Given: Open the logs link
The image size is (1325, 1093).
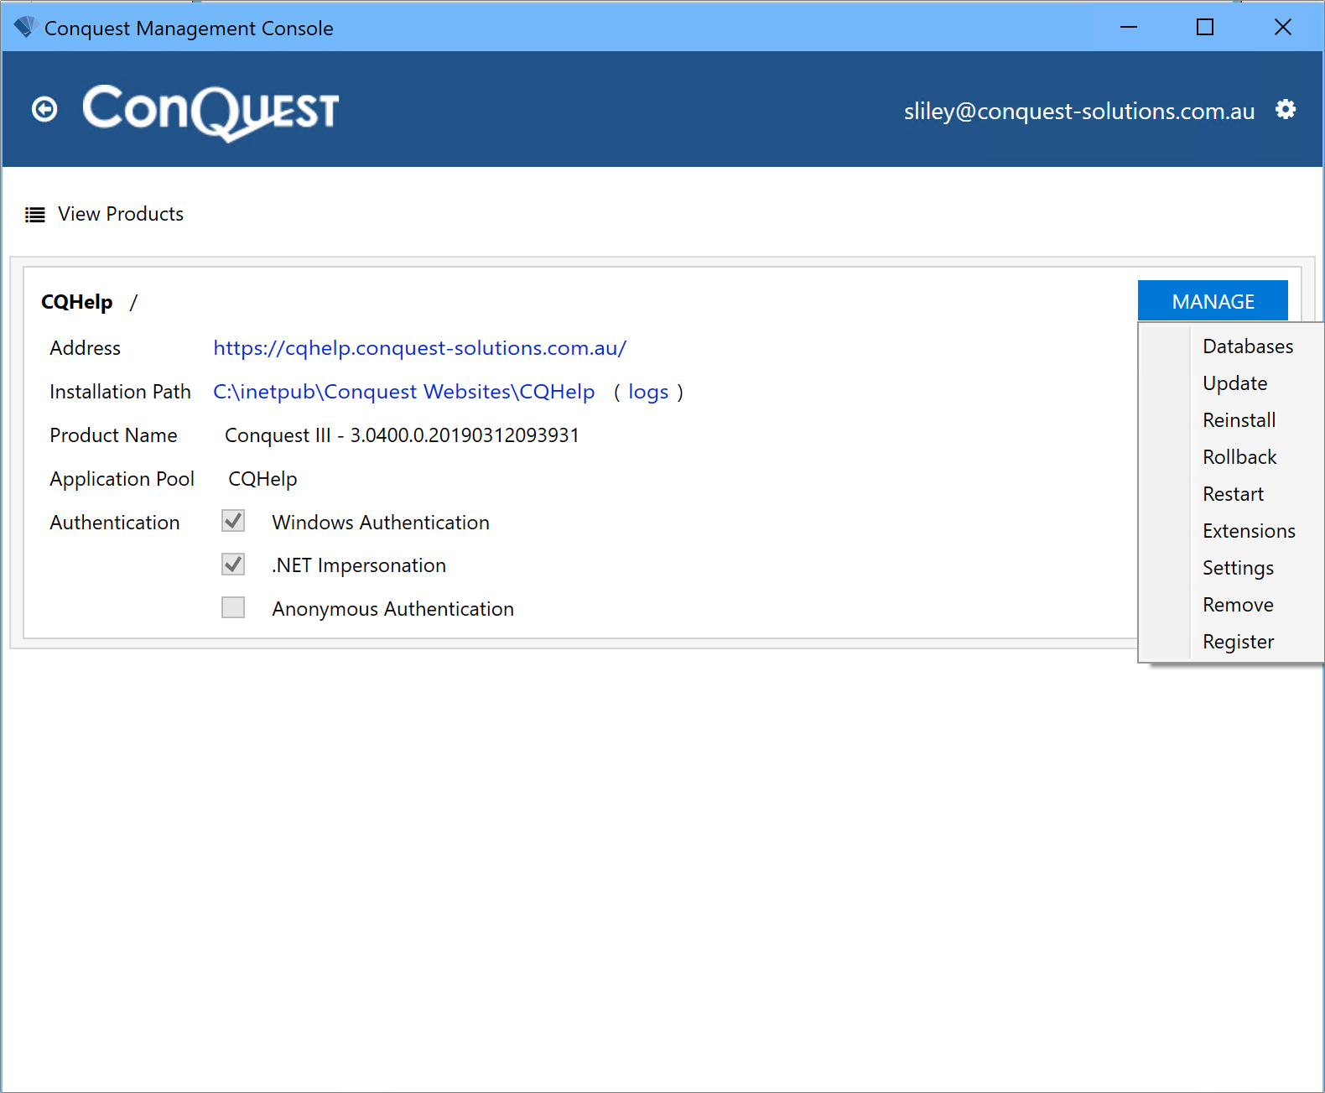Looking at the screenshot, I should [648, 392].
